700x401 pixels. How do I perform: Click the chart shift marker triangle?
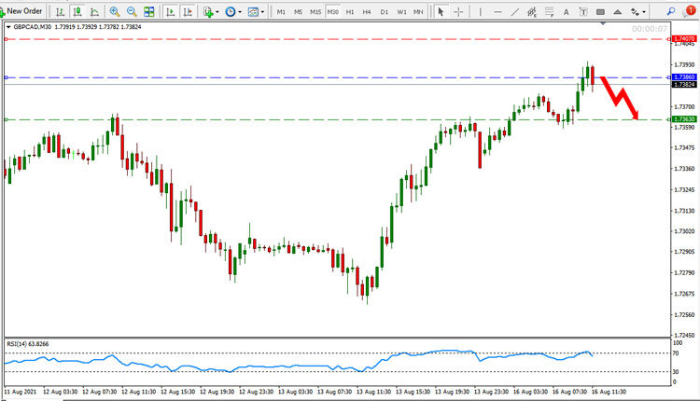click(x=603, y=22)
